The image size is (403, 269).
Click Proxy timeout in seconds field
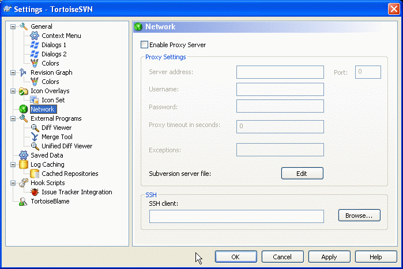pyautogui.click(x=280, y=126)
